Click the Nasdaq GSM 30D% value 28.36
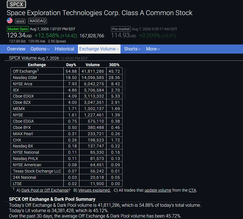Image resolution: width=243 pixels, height=219 pixels. [114, 78]
